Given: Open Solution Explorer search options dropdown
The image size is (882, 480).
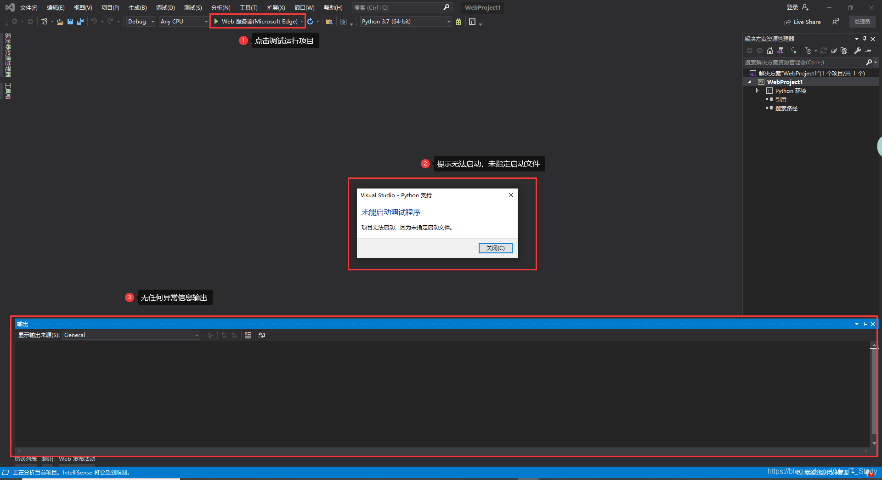Looking at the screenshot, I should coord(876,62).
